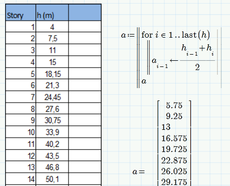
Task: Select story cell 8
Action: click(21, 109)
